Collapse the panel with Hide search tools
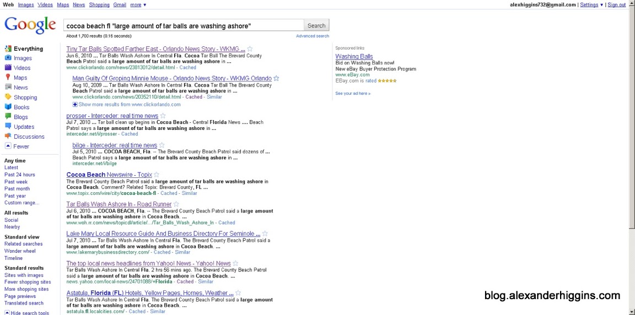The image size is (635, 315). click(x=26, y=313)
